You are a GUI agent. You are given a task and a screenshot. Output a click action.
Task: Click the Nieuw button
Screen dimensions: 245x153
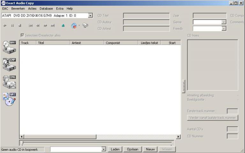click(150, 149)
